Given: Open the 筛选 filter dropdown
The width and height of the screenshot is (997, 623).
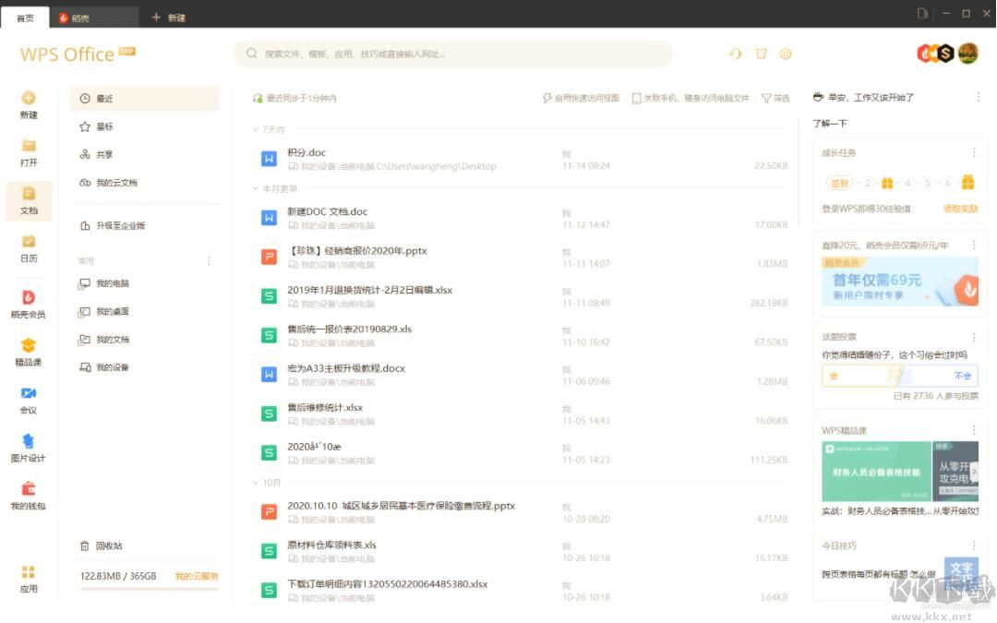Looking at the screenshot, I should coord(775,98).
